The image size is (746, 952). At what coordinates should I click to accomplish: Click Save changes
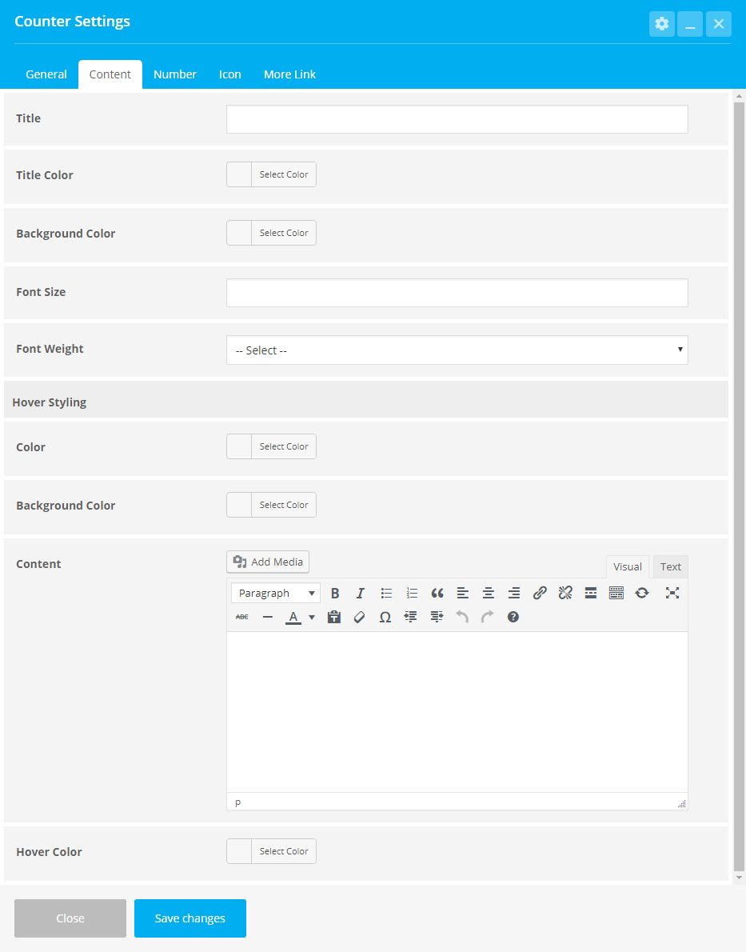190,918
